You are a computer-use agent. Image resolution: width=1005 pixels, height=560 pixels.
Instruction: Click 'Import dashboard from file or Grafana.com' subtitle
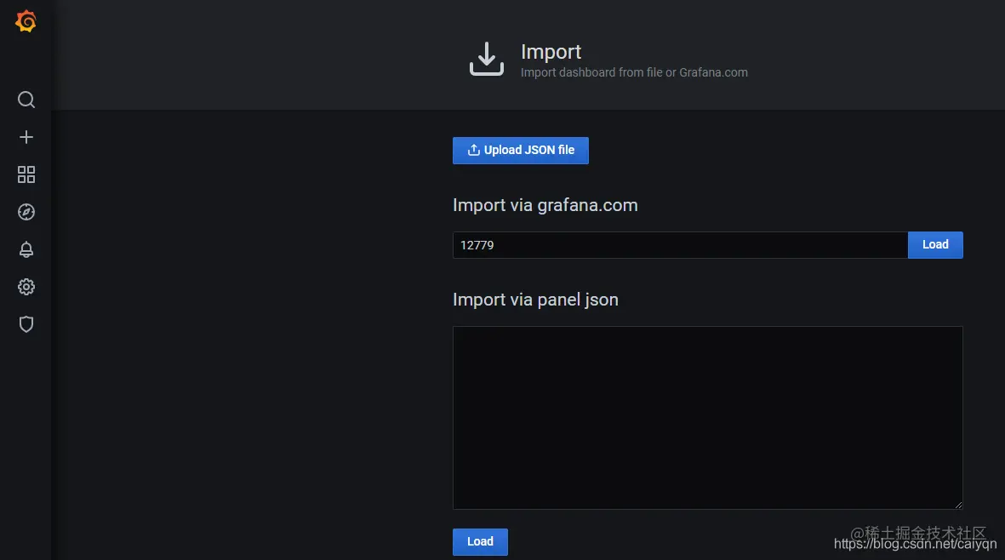click(x=634, y=72)
